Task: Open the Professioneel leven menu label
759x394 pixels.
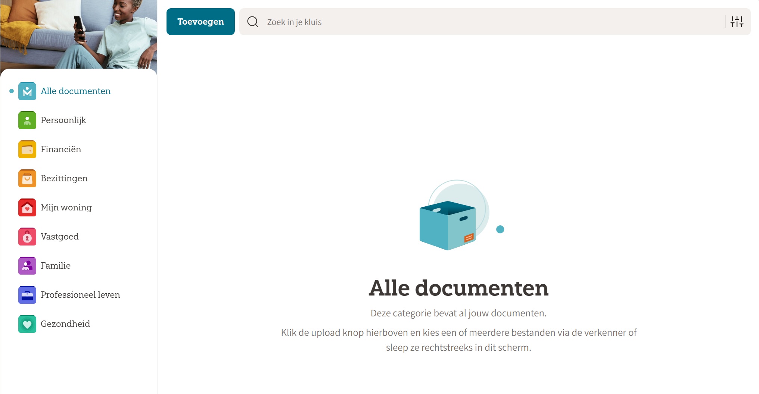Action: tap(80, 295)
